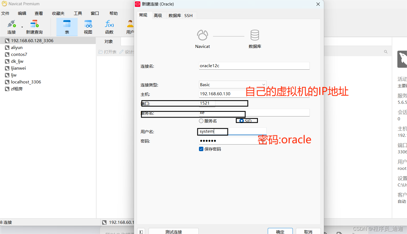The height and width of the screenshot is (234, 407).
Task: Open the 帮助 menu
Action: point(114,13)
